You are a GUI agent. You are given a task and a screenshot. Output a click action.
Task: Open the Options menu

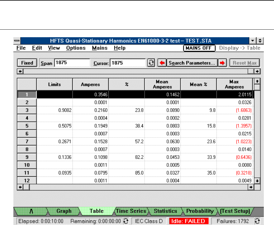coord(76,48)
